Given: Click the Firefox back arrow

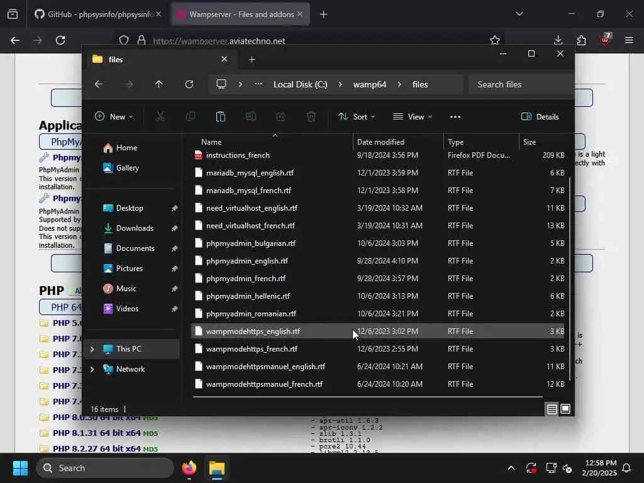Looking at the screenshot, I should click(x=15, y=40).
